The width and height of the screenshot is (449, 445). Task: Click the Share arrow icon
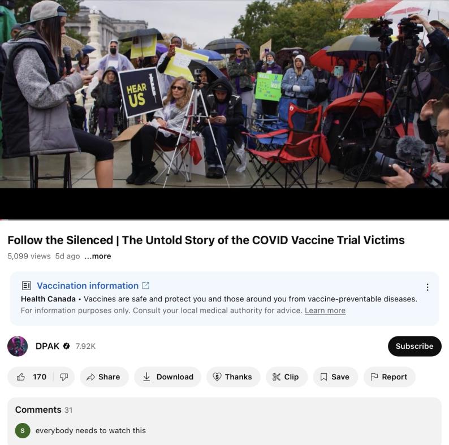(90, 377)
